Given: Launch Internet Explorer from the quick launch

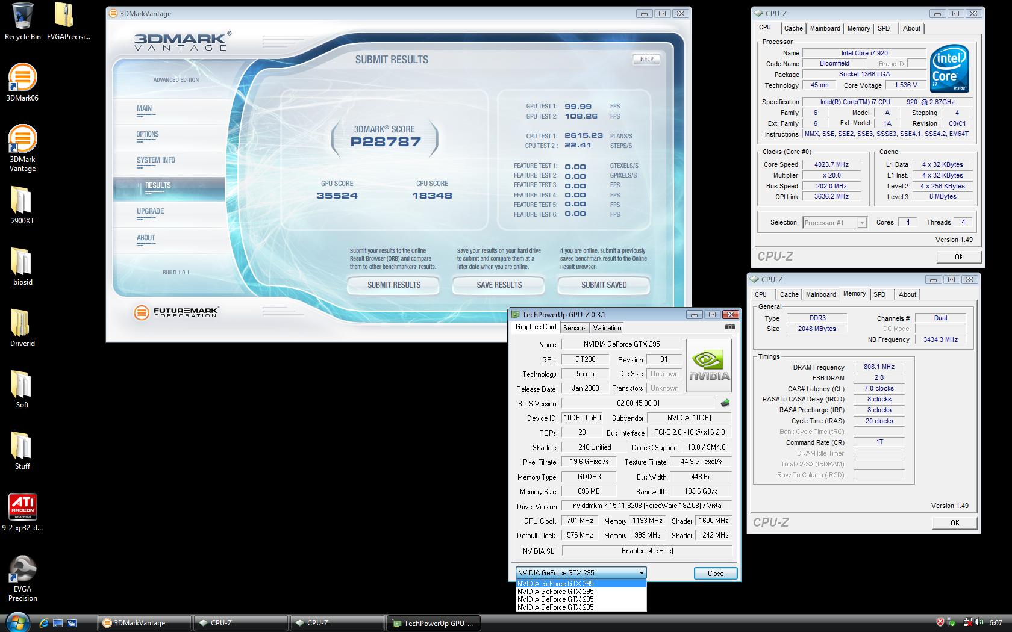Looking at the screenshot, I should [44, 623].
